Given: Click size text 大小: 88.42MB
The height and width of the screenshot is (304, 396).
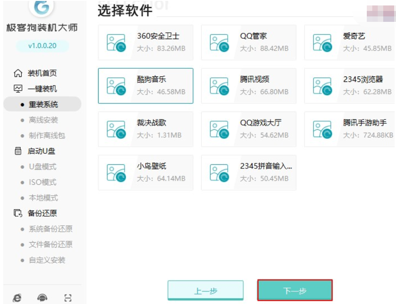Looking at the screenshot, I should (x=264, y=48).
